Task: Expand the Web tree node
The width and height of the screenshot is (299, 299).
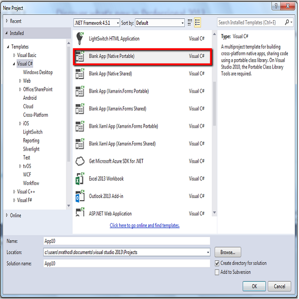Action: click(x=20, y=81)
